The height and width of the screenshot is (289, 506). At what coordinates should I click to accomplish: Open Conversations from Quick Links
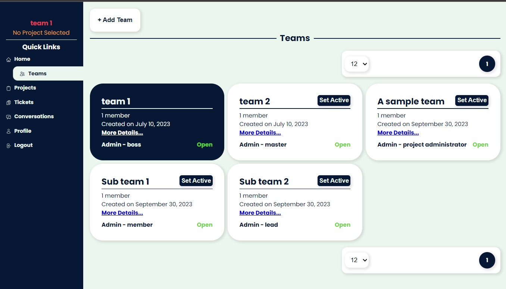pyautogui.click(x=34, y=116)
